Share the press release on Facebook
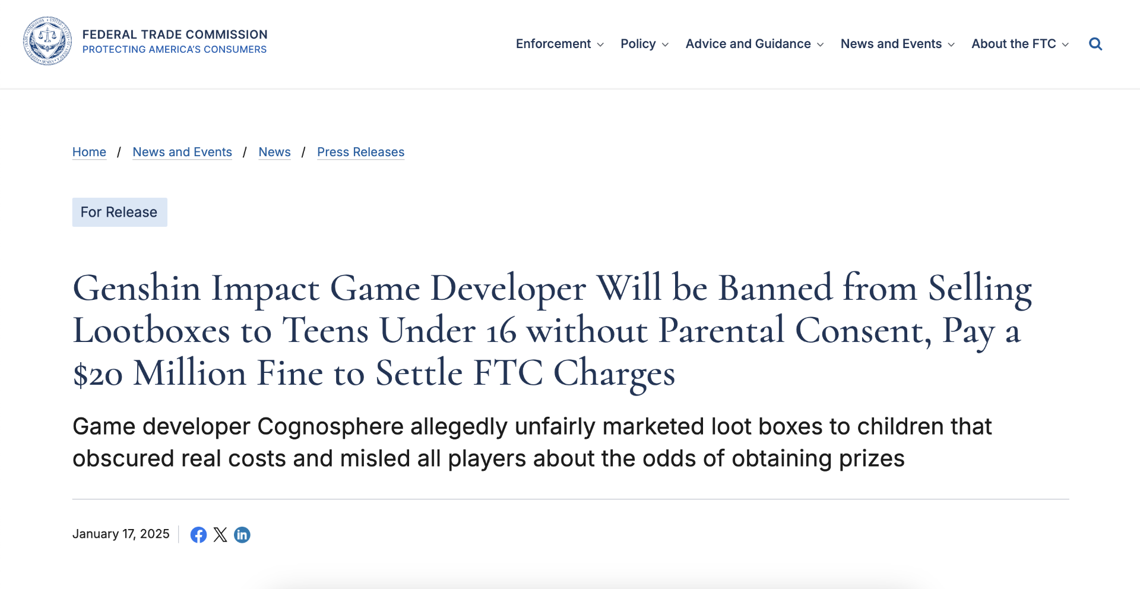 click(x=198, y=535)
